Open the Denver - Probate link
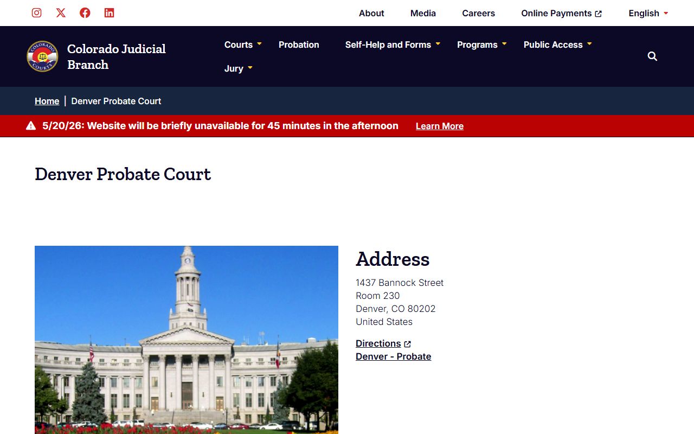Screen dimensions: 694x434 coord(394,356)
